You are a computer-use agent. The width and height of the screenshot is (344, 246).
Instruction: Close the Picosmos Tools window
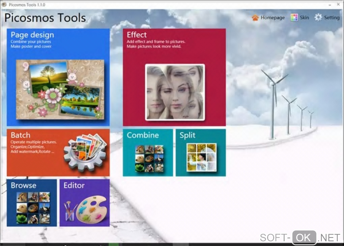pyautogui.click(x=338, y=4)
